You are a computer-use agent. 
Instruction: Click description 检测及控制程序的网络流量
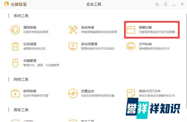pyautogui.click(x=98, y=96)
